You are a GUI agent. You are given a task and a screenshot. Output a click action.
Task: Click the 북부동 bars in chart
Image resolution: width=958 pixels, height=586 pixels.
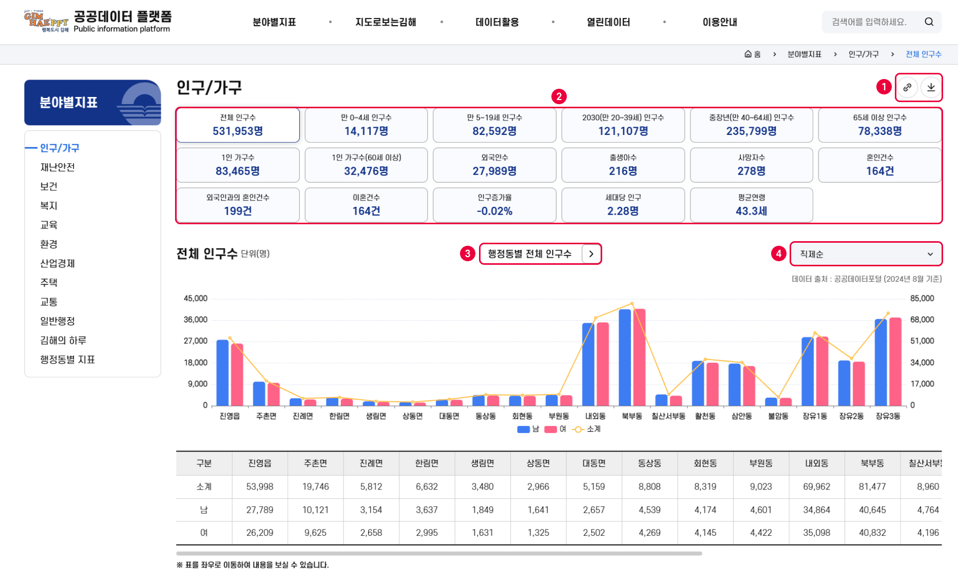click(632, 357)
